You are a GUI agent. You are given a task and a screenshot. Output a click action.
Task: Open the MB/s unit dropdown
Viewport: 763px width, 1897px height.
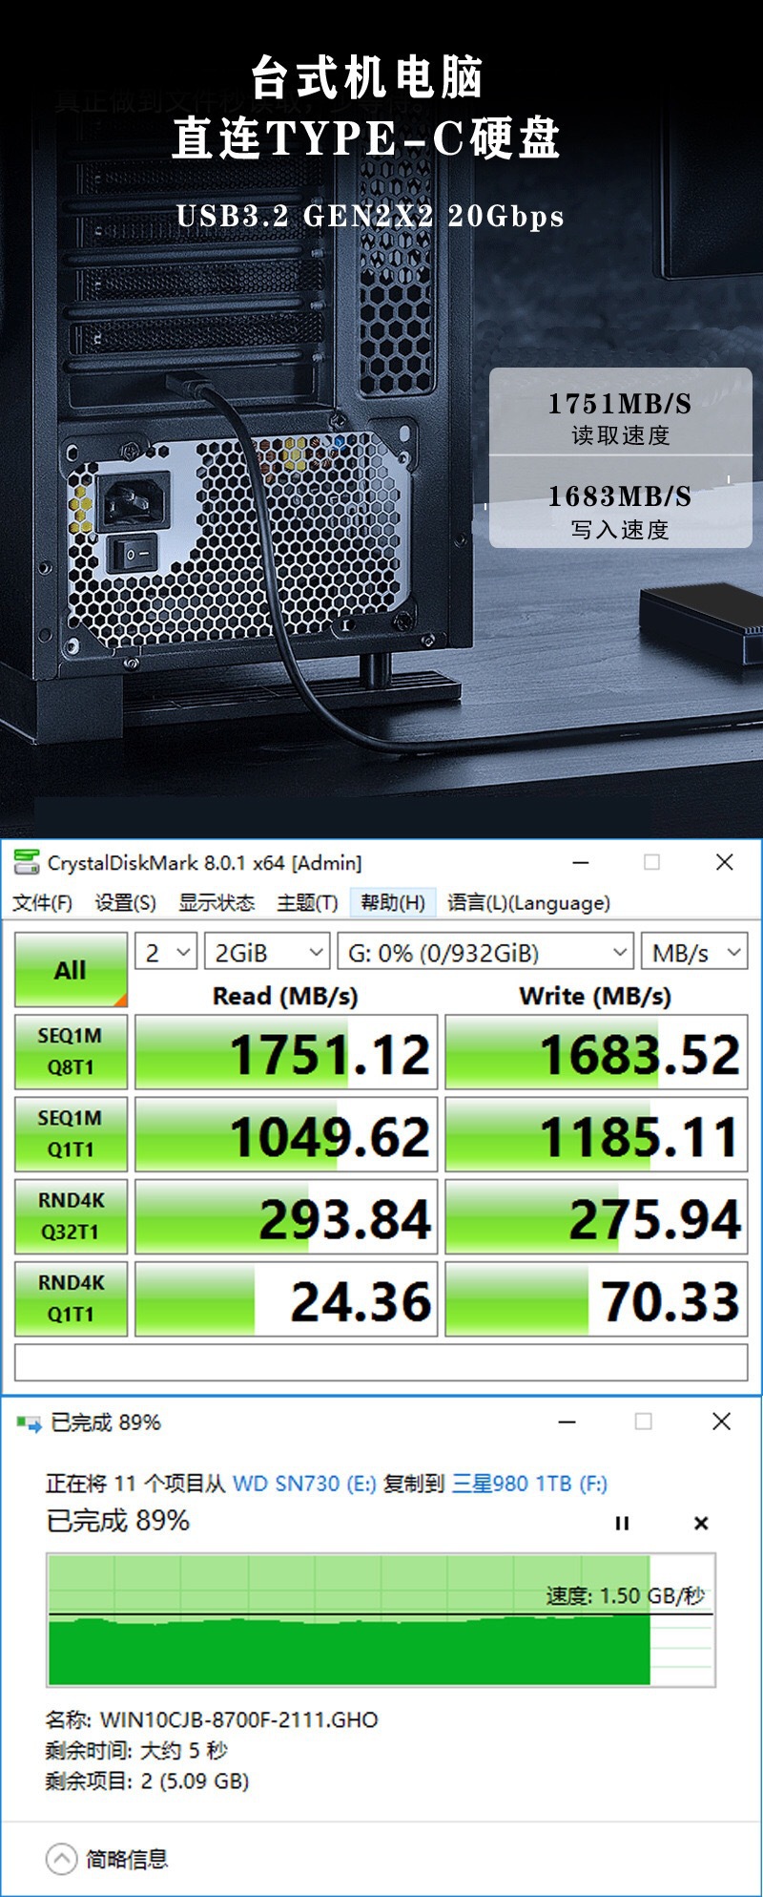point(694,952)
